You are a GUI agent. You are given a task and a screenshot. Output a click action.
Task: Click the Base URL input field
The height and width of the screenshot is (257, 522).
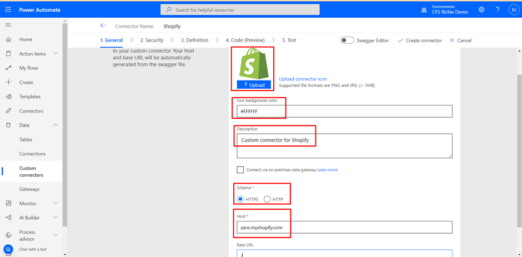pos(344,253)
